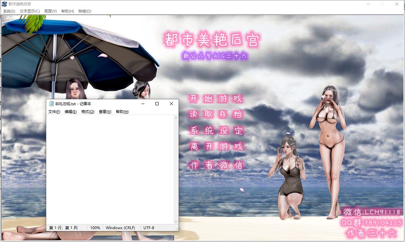Screen dimensions: 405x242
Task: Click the game application icon in the title bar
Action: [x=4, y=4]
